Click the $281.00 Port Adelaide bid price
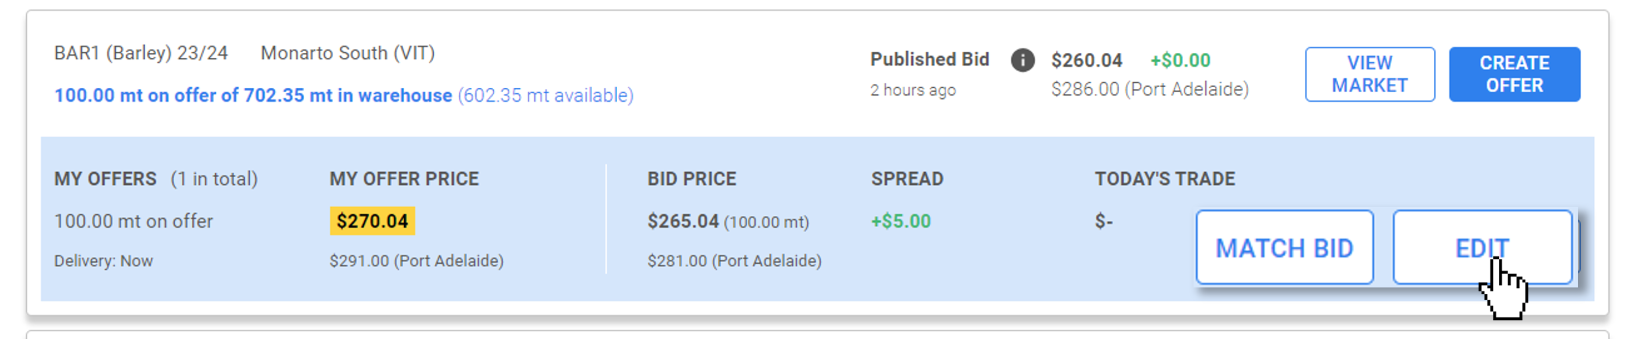 (734, 261)
